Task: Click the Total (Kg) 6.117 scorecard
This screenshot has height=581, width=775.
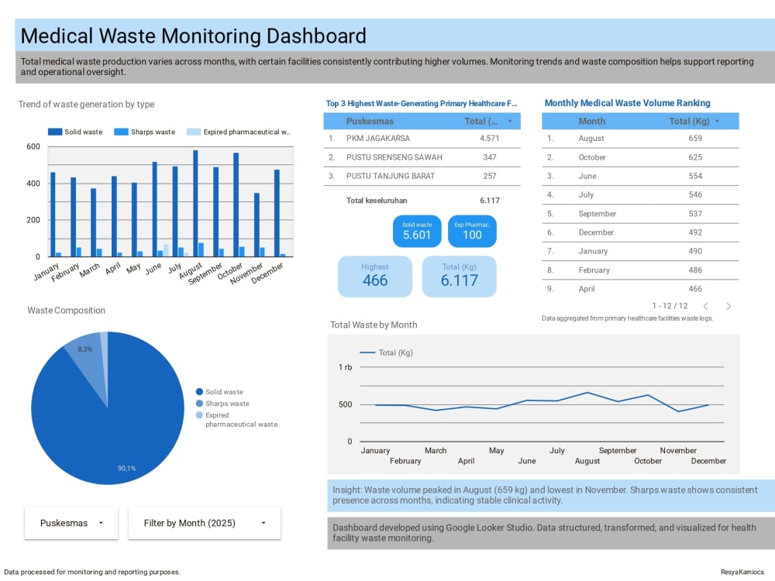Action: (459, 277)
